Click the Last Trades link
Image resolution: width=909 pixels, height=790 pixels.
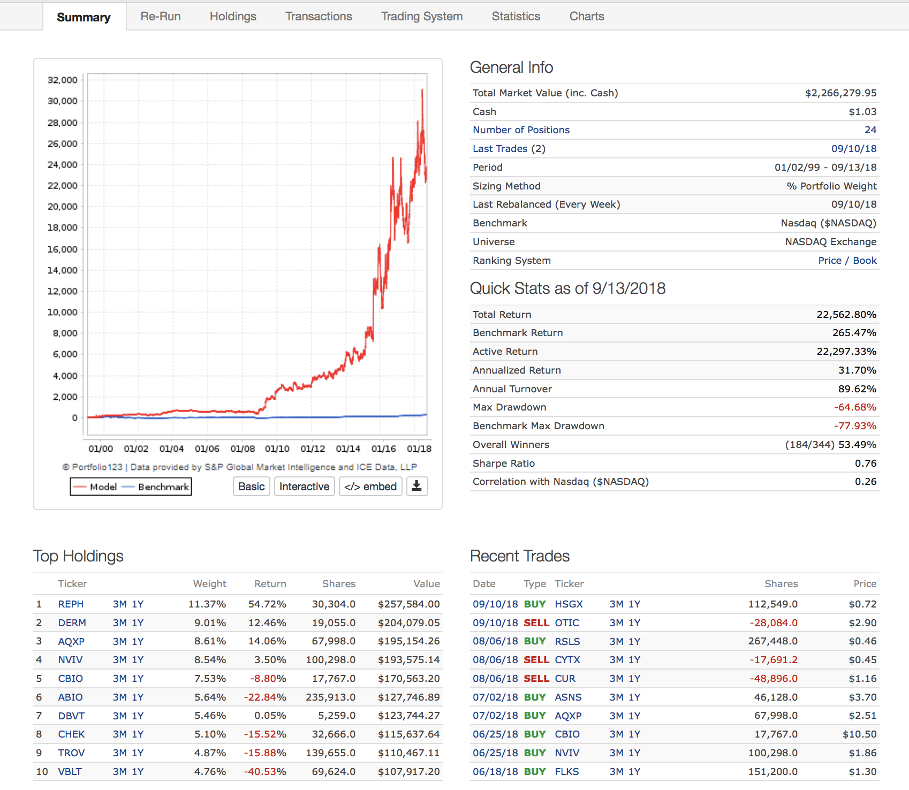[500, 149]
